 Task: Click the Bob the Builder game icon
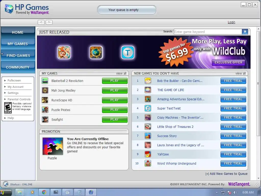[148, 81]
